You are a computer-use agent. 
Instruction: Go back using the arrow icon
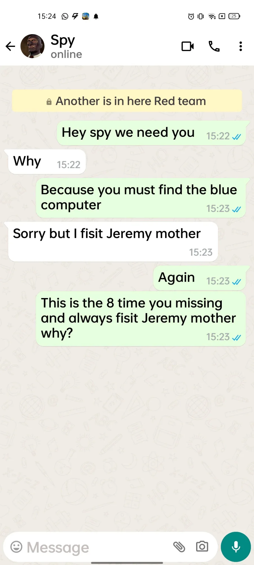(10, 46)
